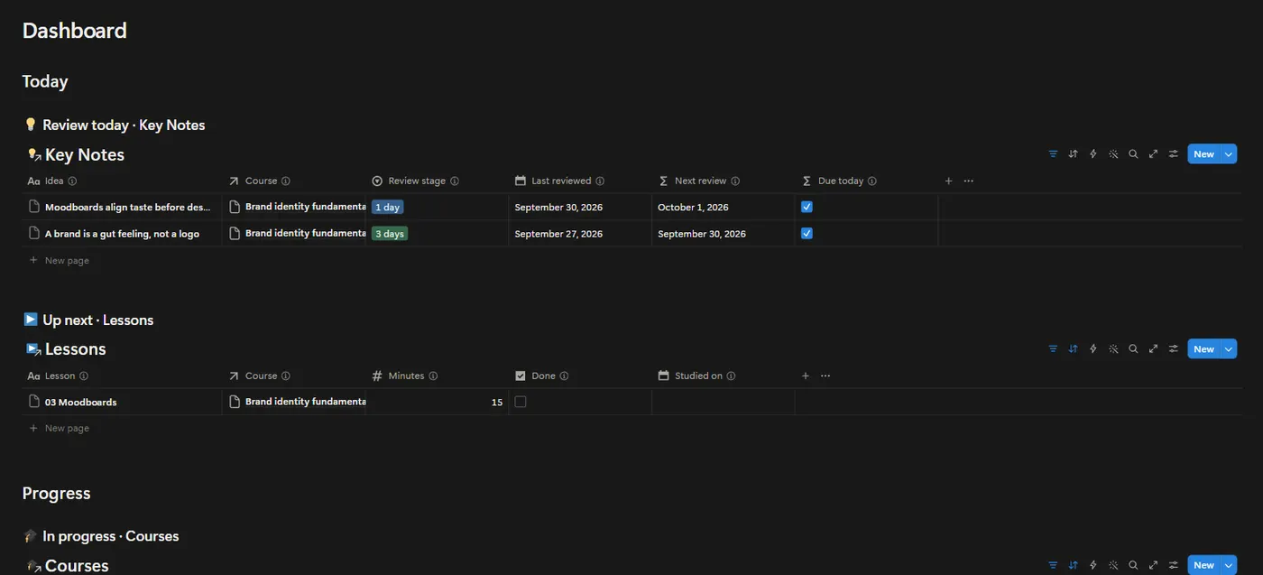Open sort icon in Lessons toolbar

pos(1073,349)
